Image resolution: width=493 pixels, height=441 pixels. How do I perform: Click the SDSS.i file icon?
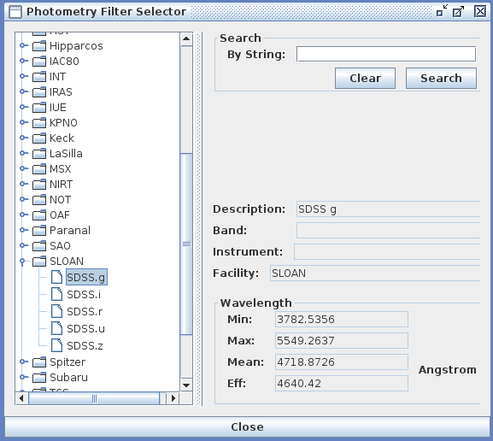[56, 294]
